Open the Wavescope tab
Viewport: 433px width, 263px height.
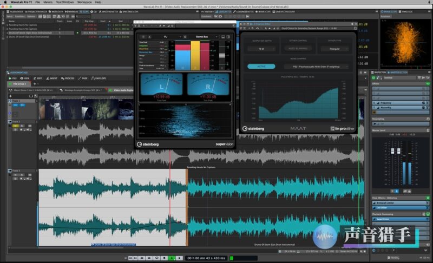(263, 11)
